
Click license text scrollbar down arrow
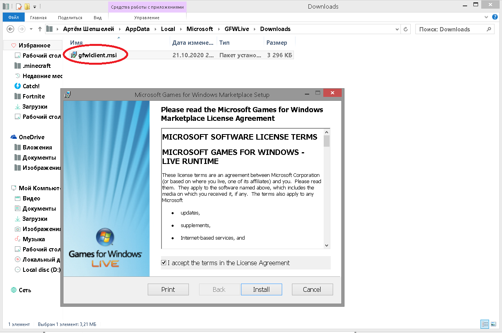pyautogui.click(x=327, y=245)
